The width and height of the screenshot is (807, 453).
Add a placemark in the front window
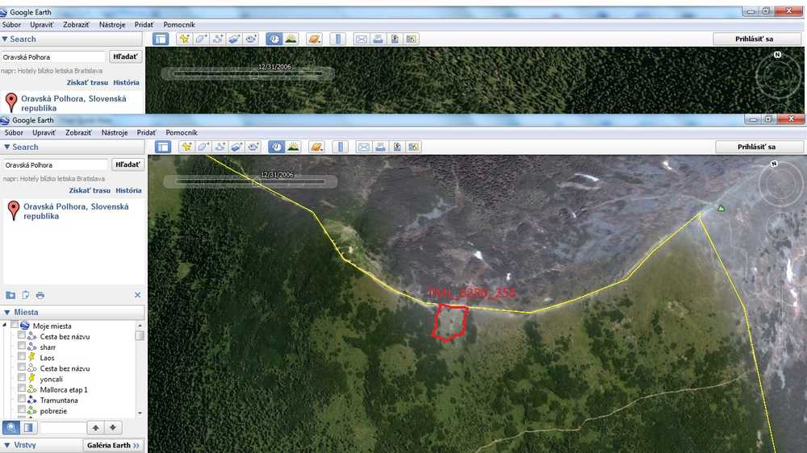(x=186, y=147)
